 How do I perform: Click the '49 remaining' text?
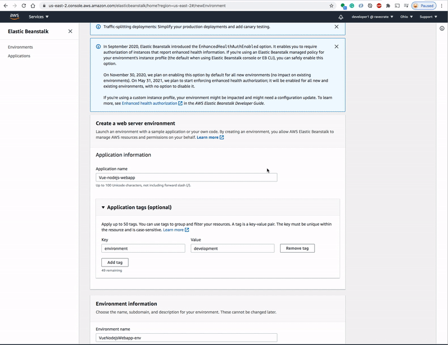pos(111,271)
